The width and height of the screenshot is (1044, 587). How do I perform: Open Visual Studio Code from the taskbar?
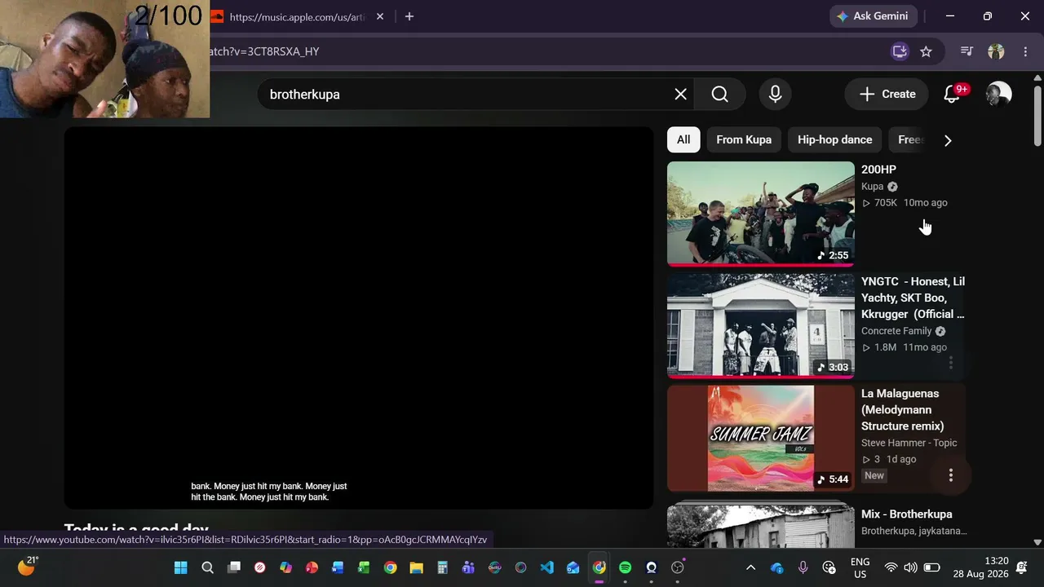coord(546,567)
